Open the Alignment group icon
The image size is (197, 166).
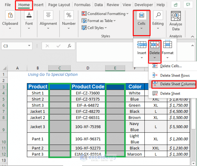(48, 15)
